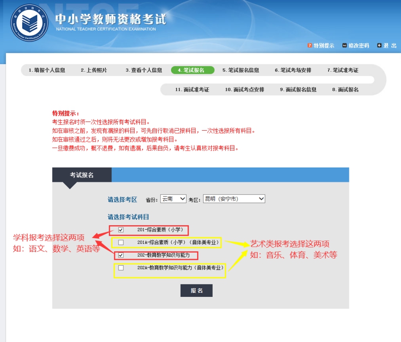Image resolution: width=401 pixels, height=342 pixels.
Task: Navigate to step 8 面试报名
Action: [345, 90]
